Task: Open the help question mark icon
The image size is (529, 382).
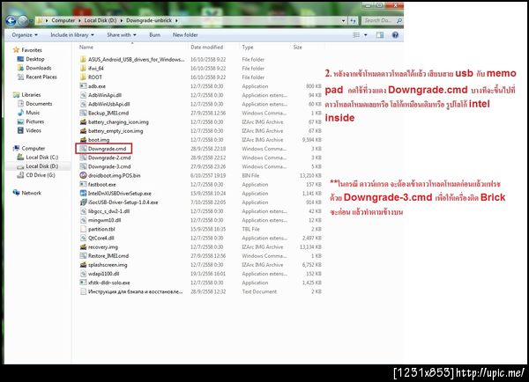Action: click(395, 34)
